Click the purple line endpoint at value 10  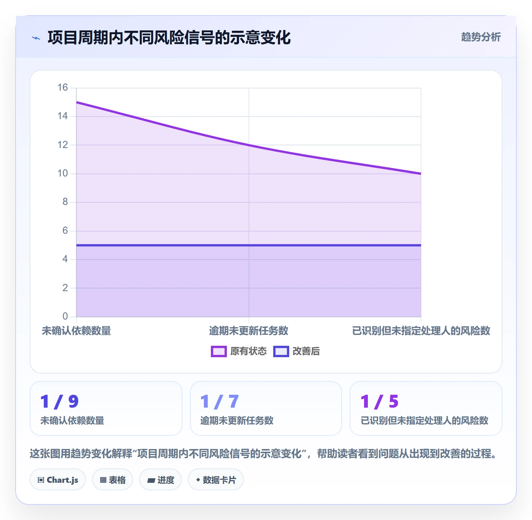pyautogui.click(x=421, y=173)
